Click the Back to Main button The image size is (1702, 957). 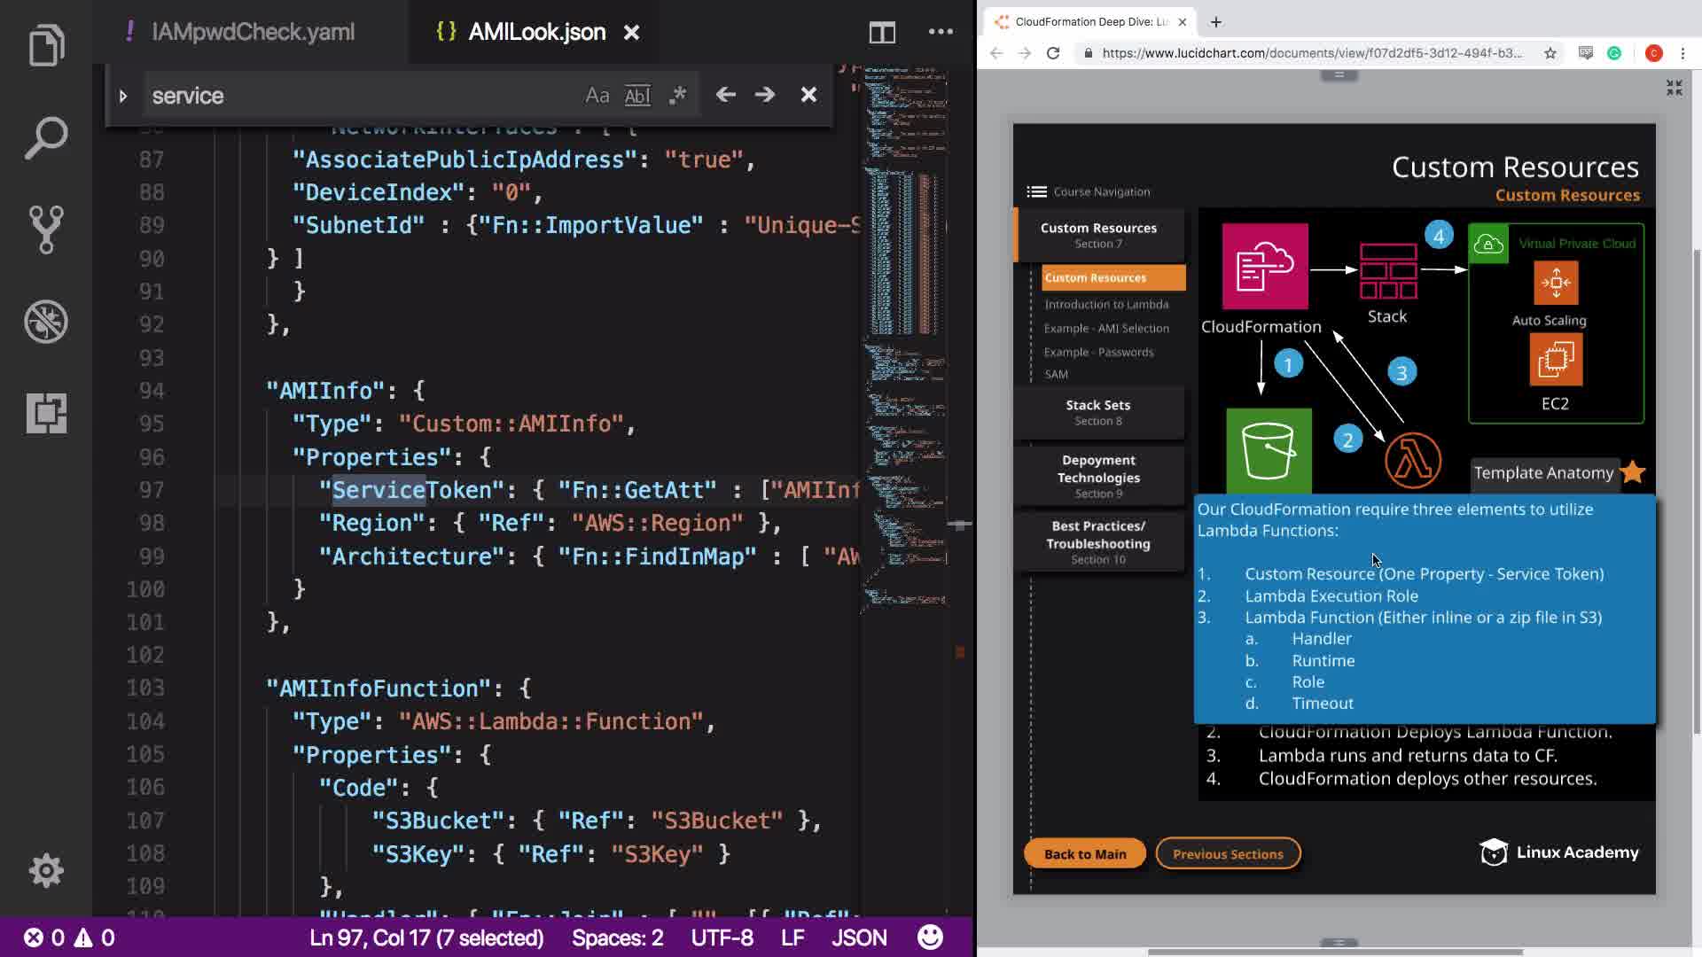click(x=1085, y=854)
